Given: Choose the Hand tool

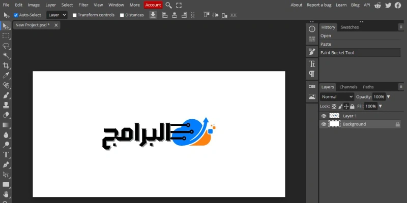Looking at the screenshot, I should tap(6, 194).
